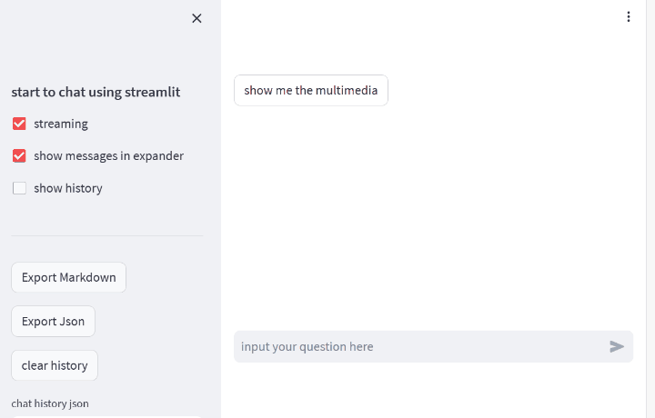Click the Export Markdown button

pos(68,277)
